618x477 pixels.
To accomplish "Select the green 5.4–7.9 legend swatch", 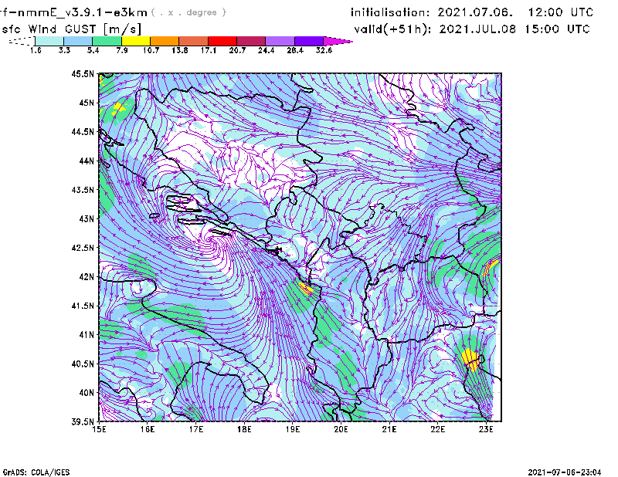I will point(107,41).
